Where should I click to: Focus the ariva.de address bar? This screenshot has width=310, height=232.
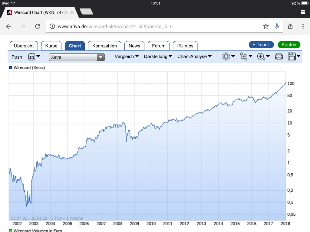click(x=164, y=26)
